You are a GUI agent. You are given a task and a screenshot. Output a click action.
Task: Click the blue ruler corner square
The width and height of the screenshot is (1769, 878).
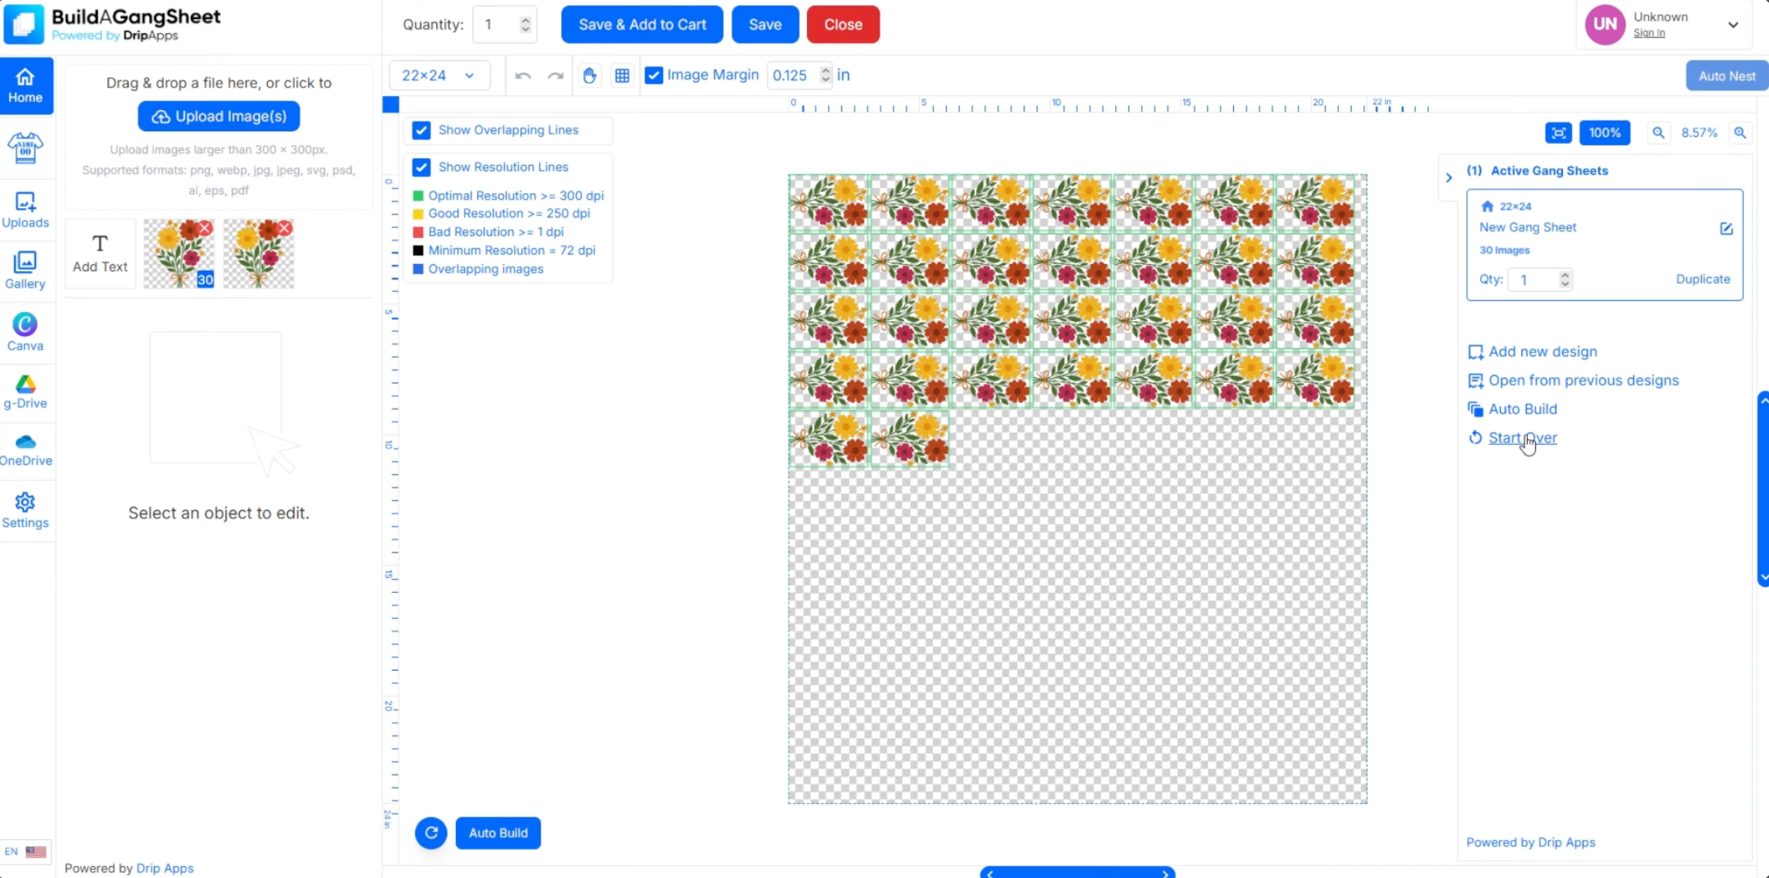(x=390, y=104)
